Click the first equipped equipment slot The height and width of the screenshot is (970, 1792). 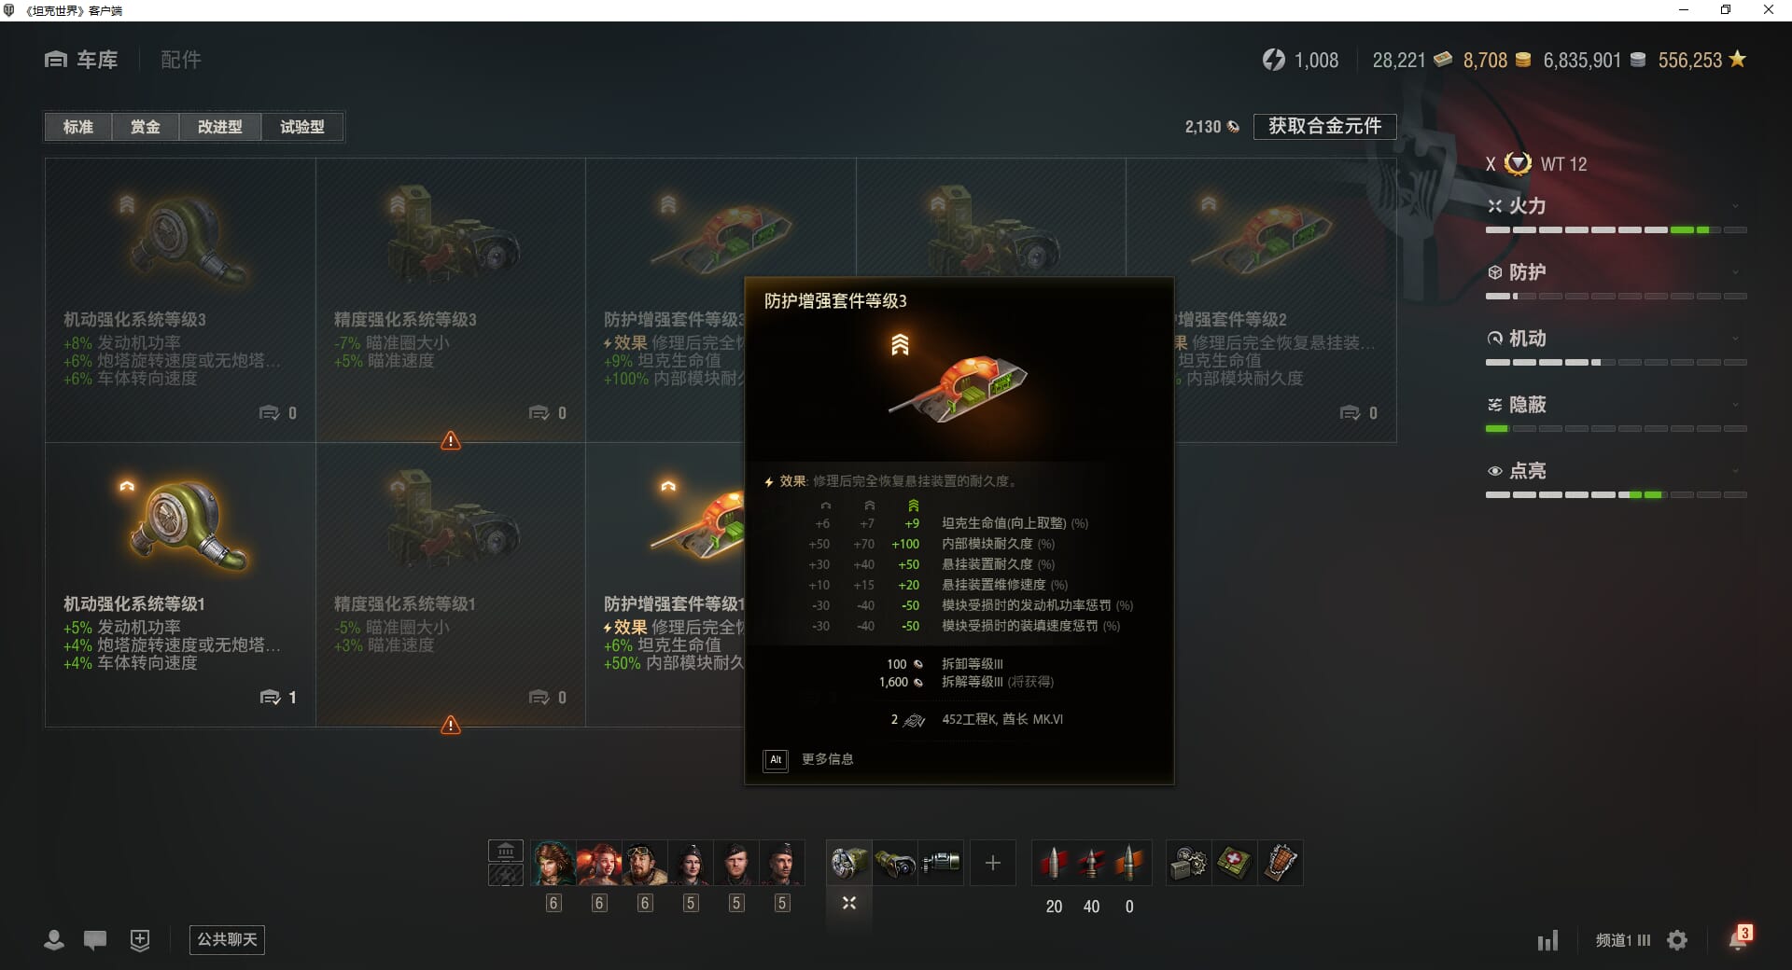[849, 863]
